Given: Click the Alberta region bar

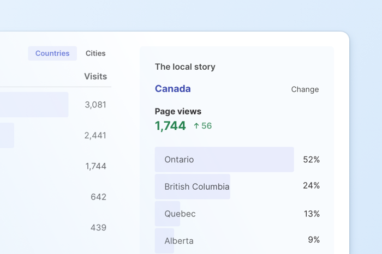Looking at the screenshot, I should tap(164, 240).
